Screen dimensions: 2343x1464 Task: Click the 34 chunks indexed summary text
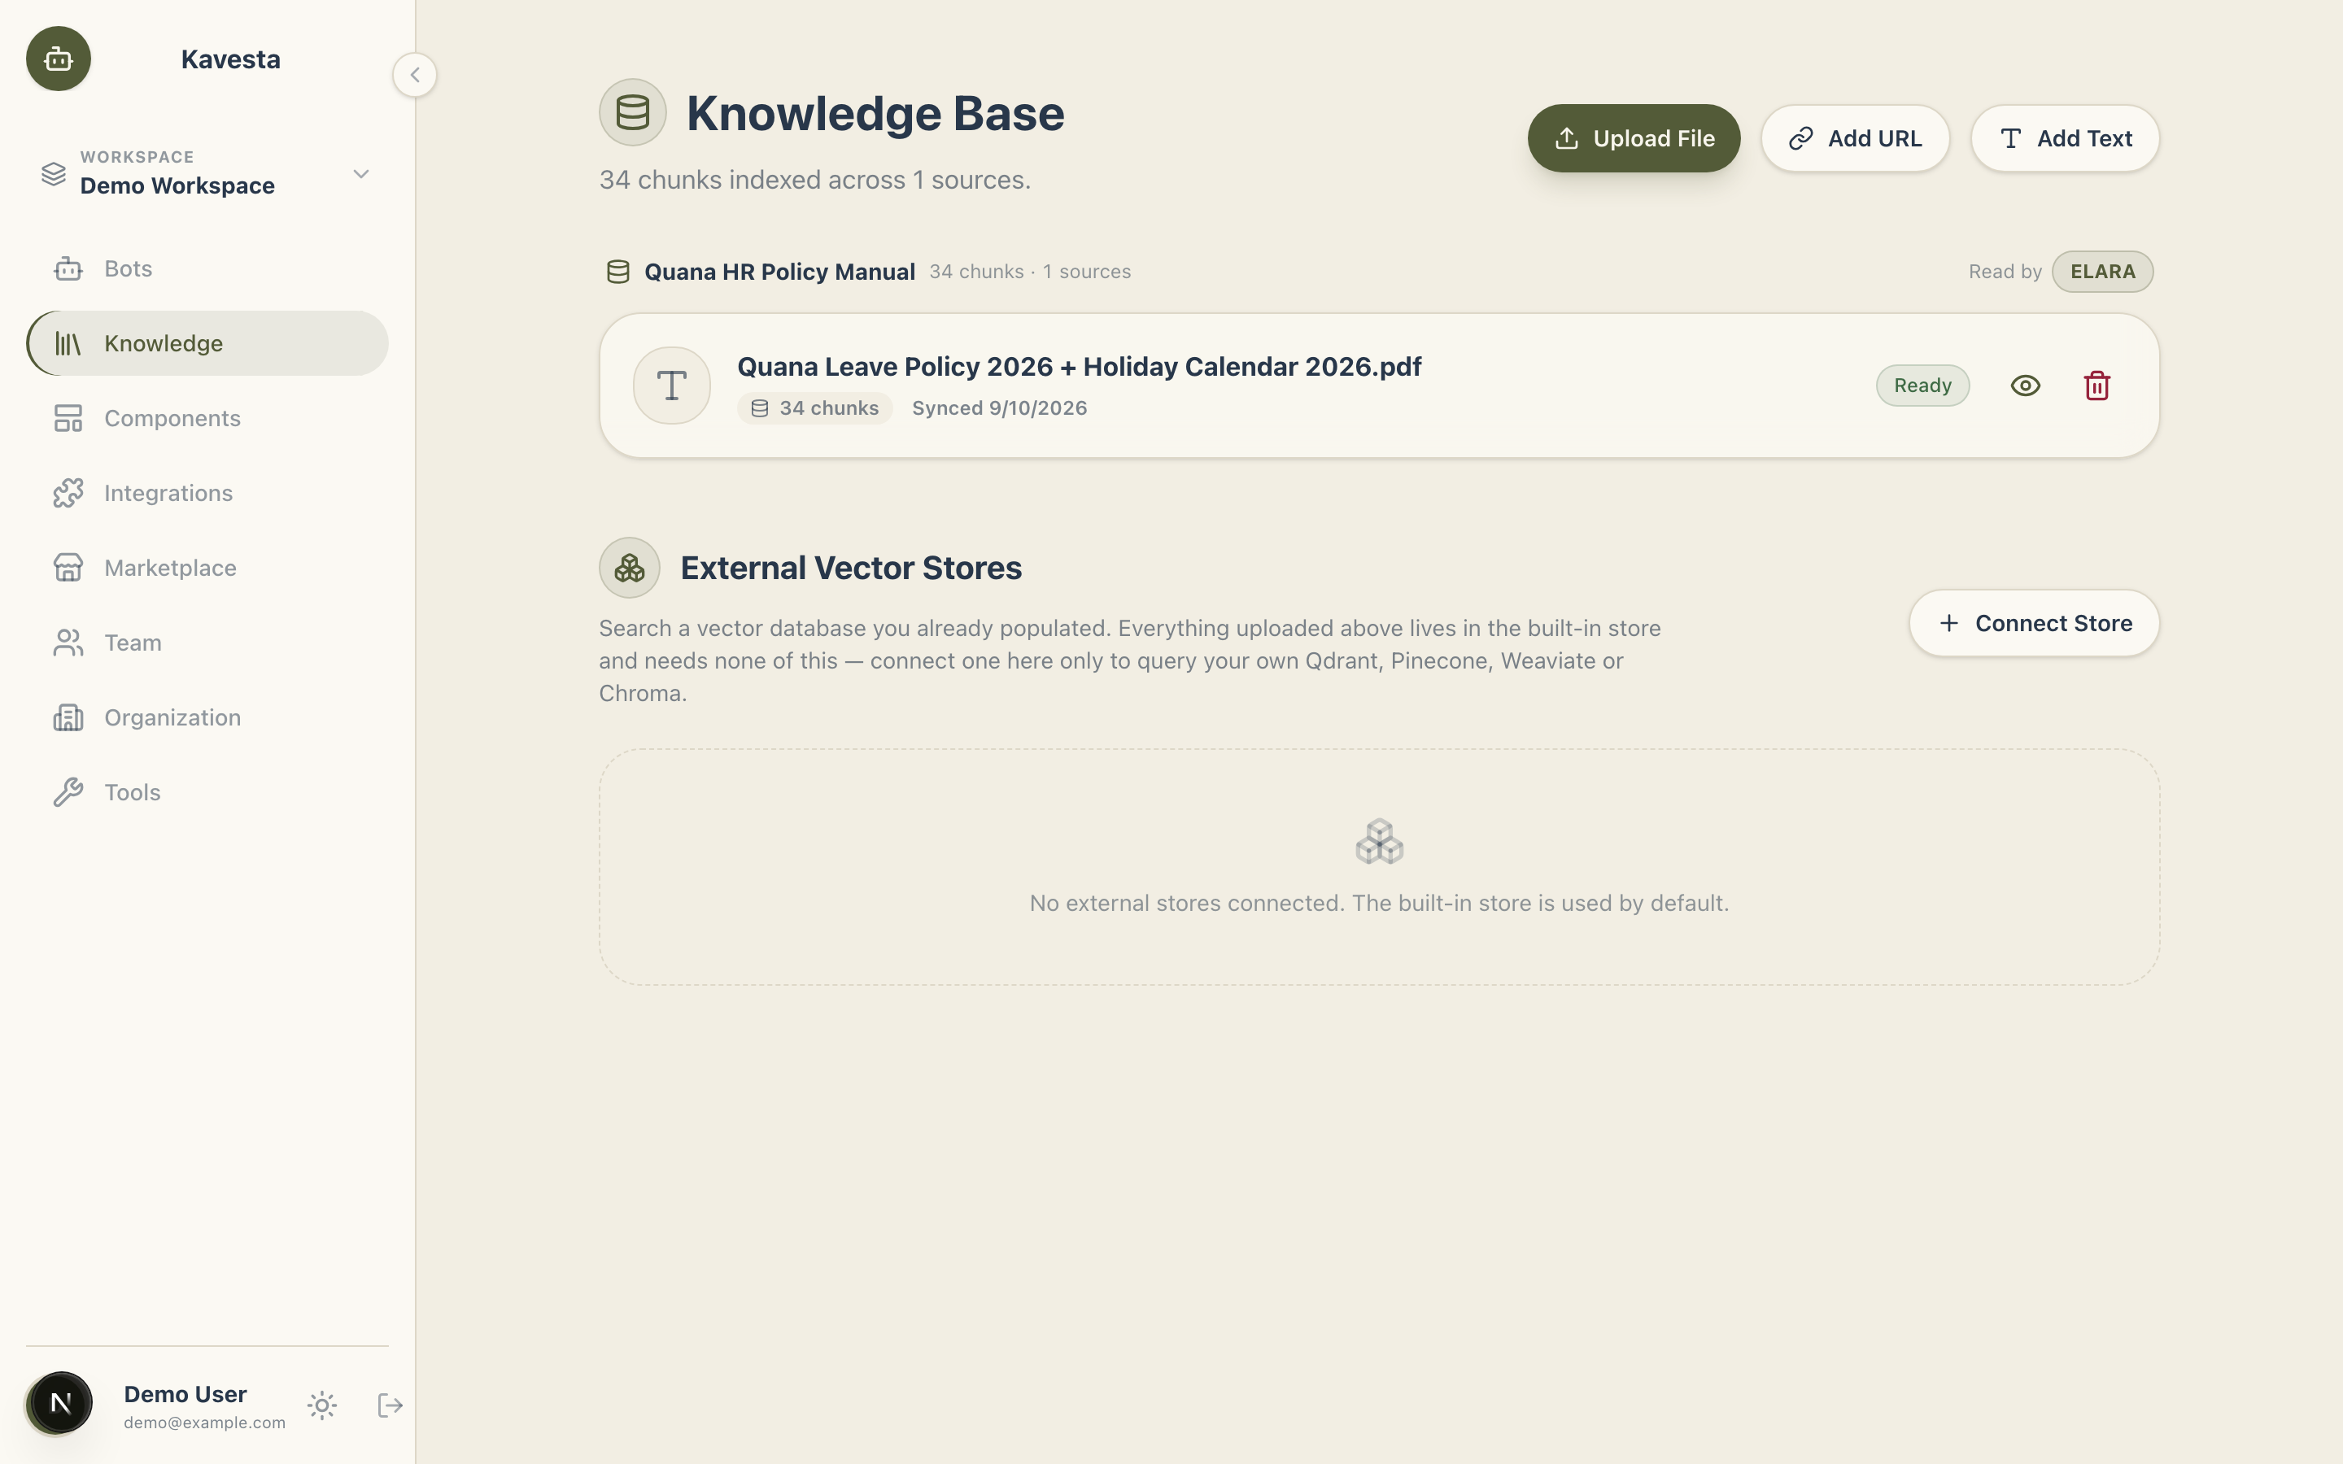coord(814,180)
